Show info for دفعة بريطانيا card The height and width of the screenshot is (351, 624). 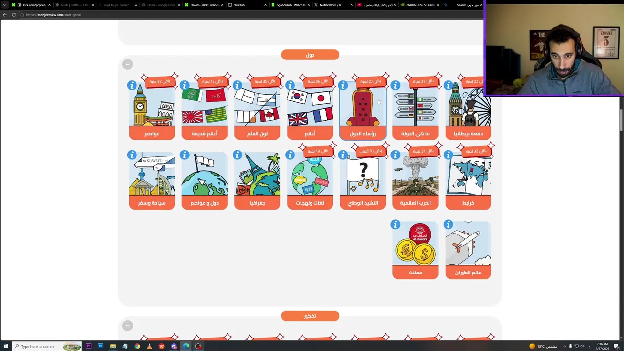[x=448, y=86]
